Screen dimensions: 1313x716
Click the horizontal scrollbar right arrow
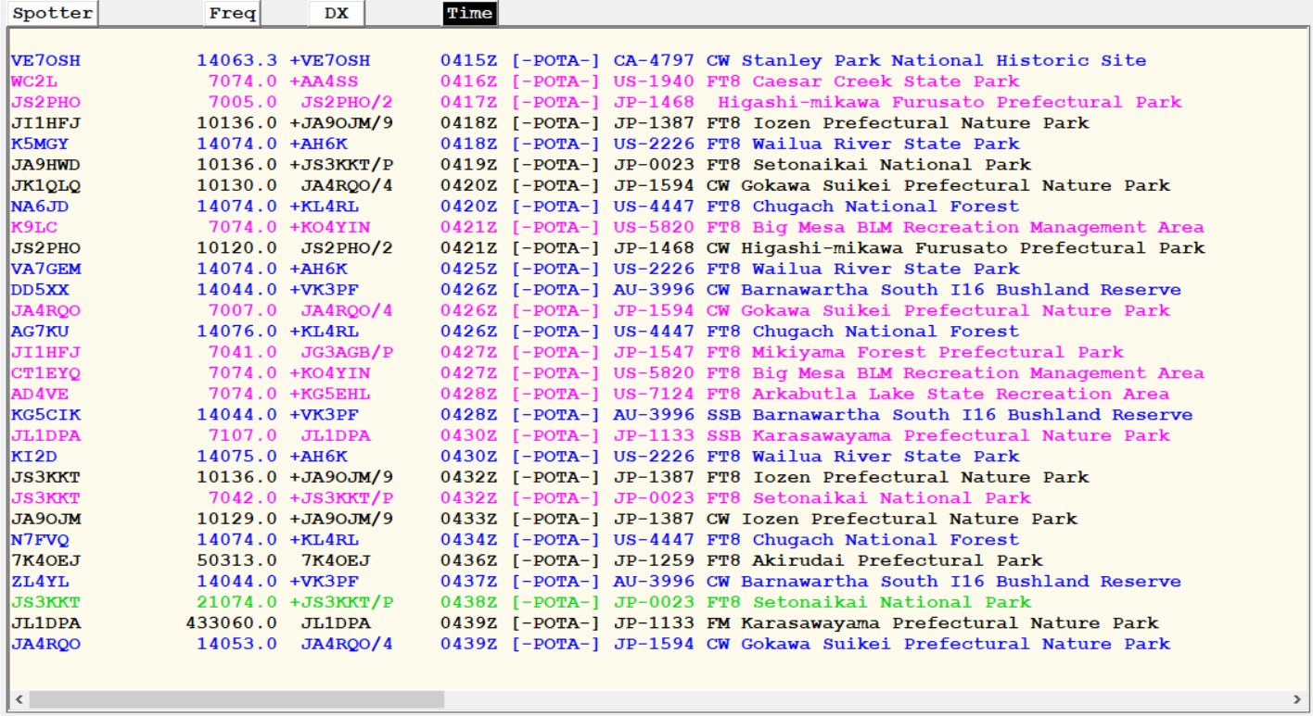[x=1296, y=699]
